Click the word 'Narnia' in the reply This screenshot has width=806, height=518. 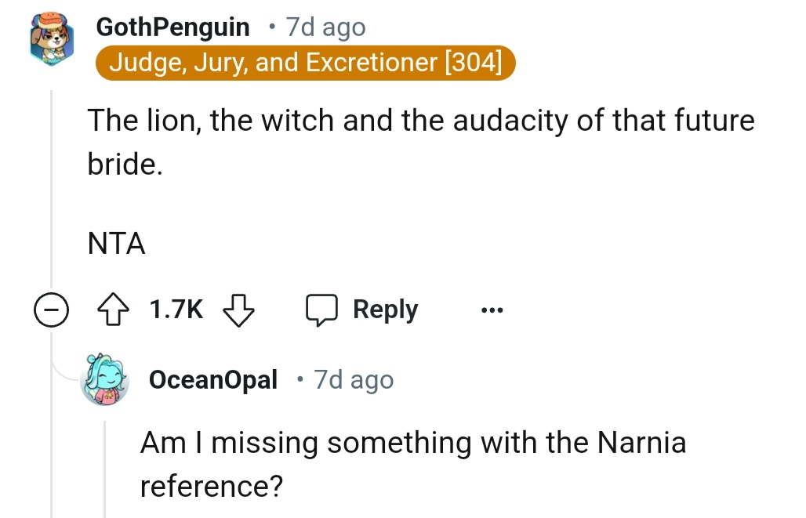(641, 443)
